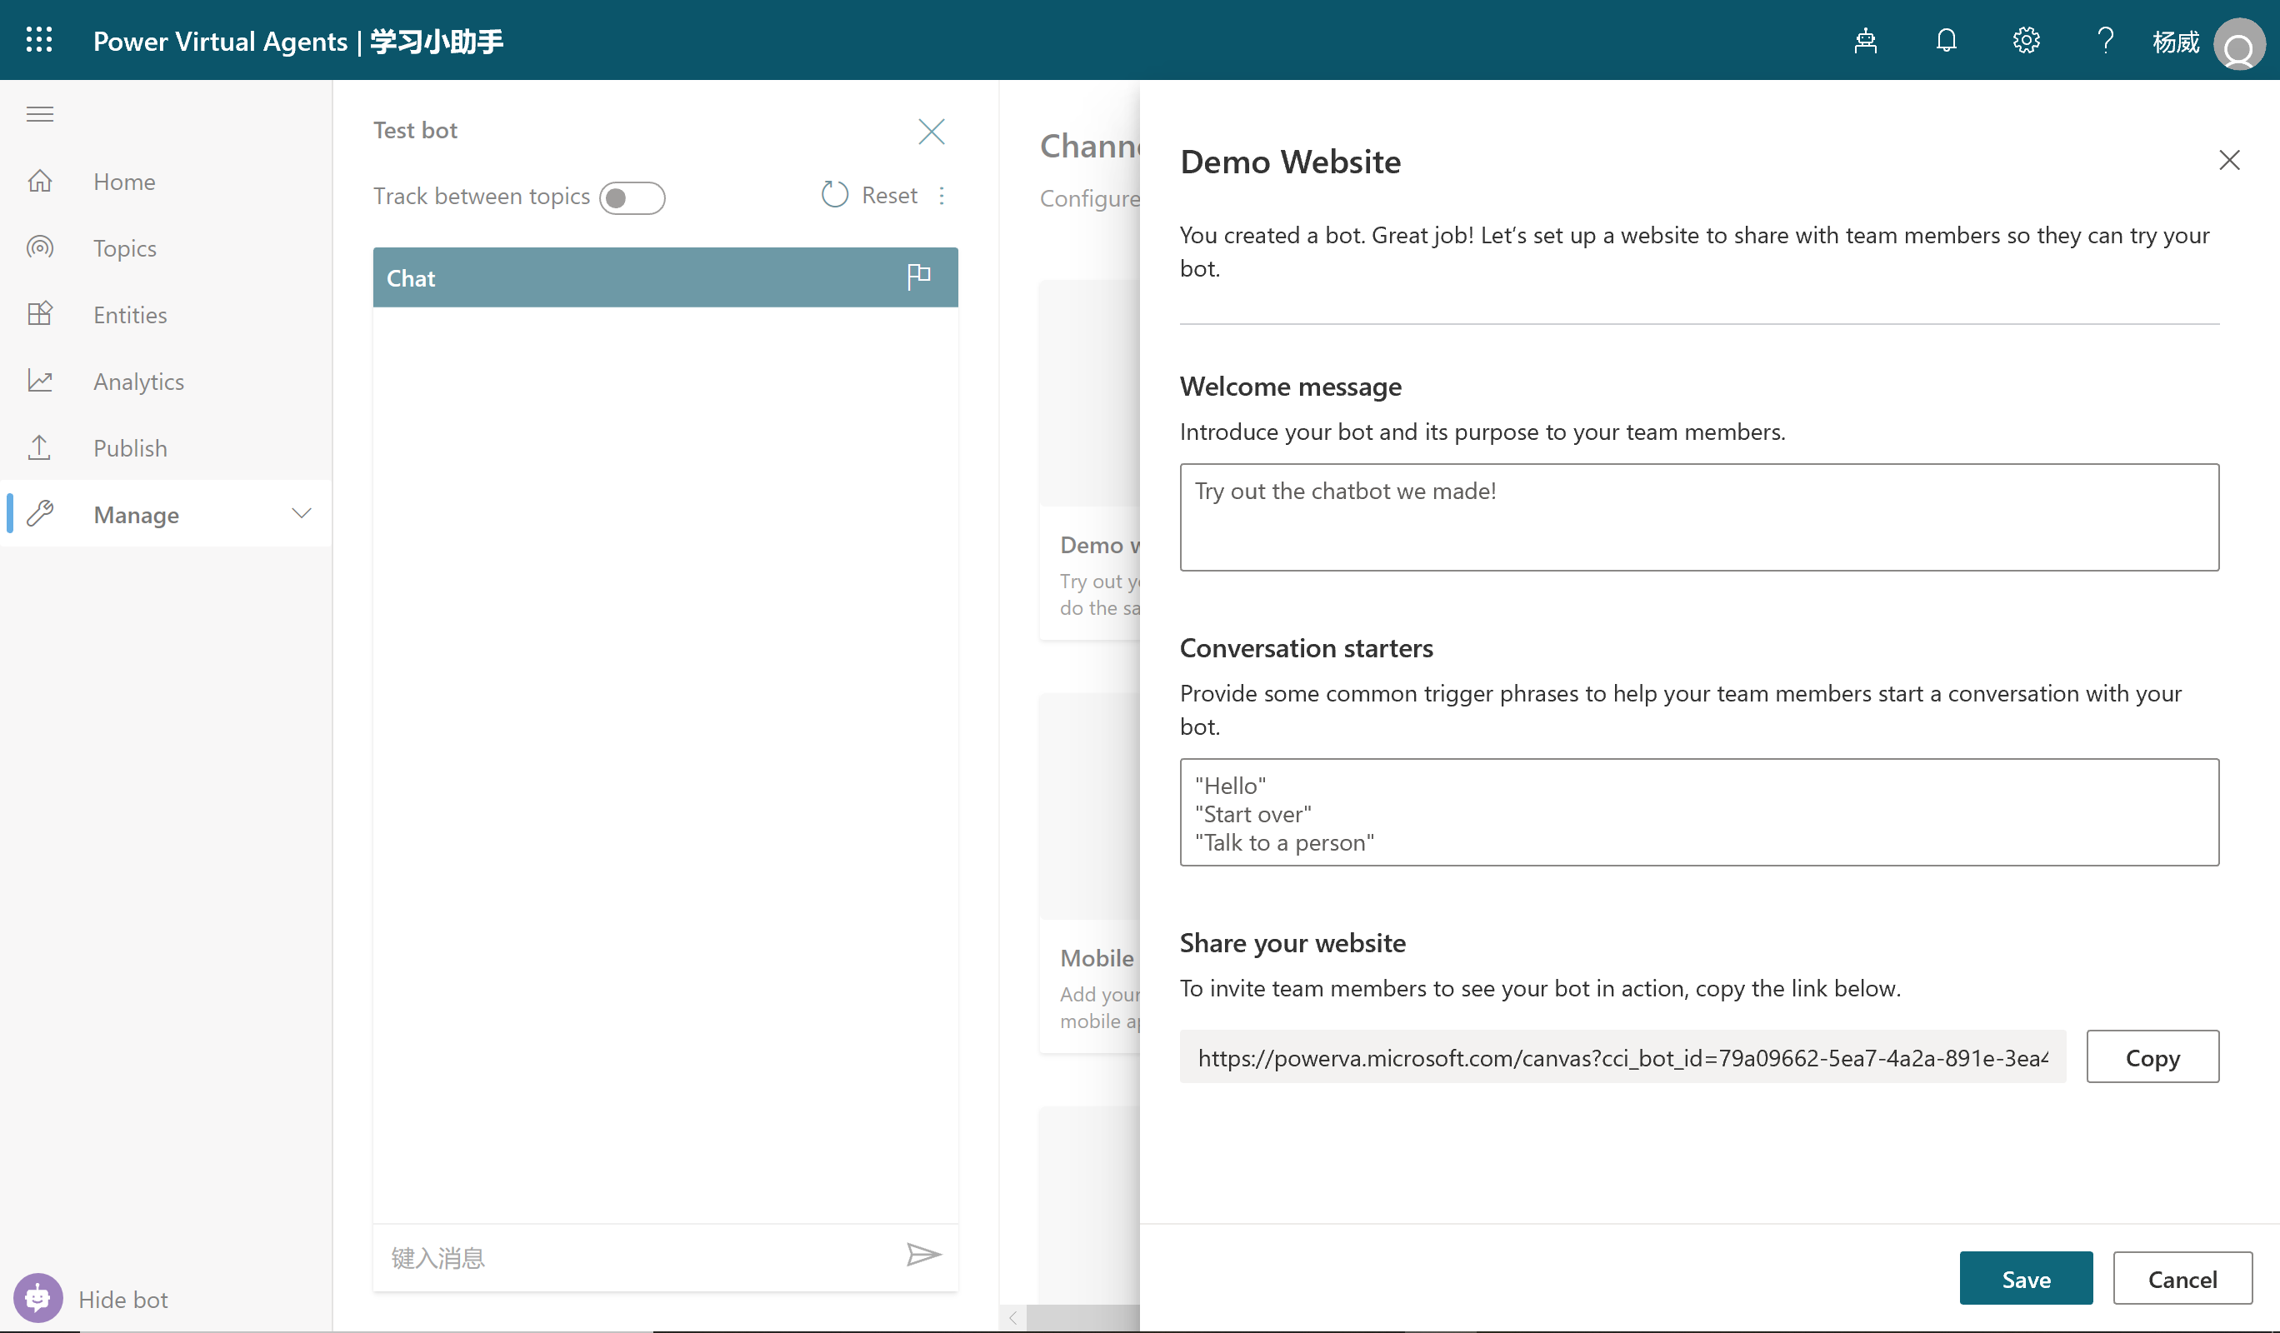Open the settings gear icon
The height and width of the screenshot is (1333, 2280).
(x=2026, y=41)
